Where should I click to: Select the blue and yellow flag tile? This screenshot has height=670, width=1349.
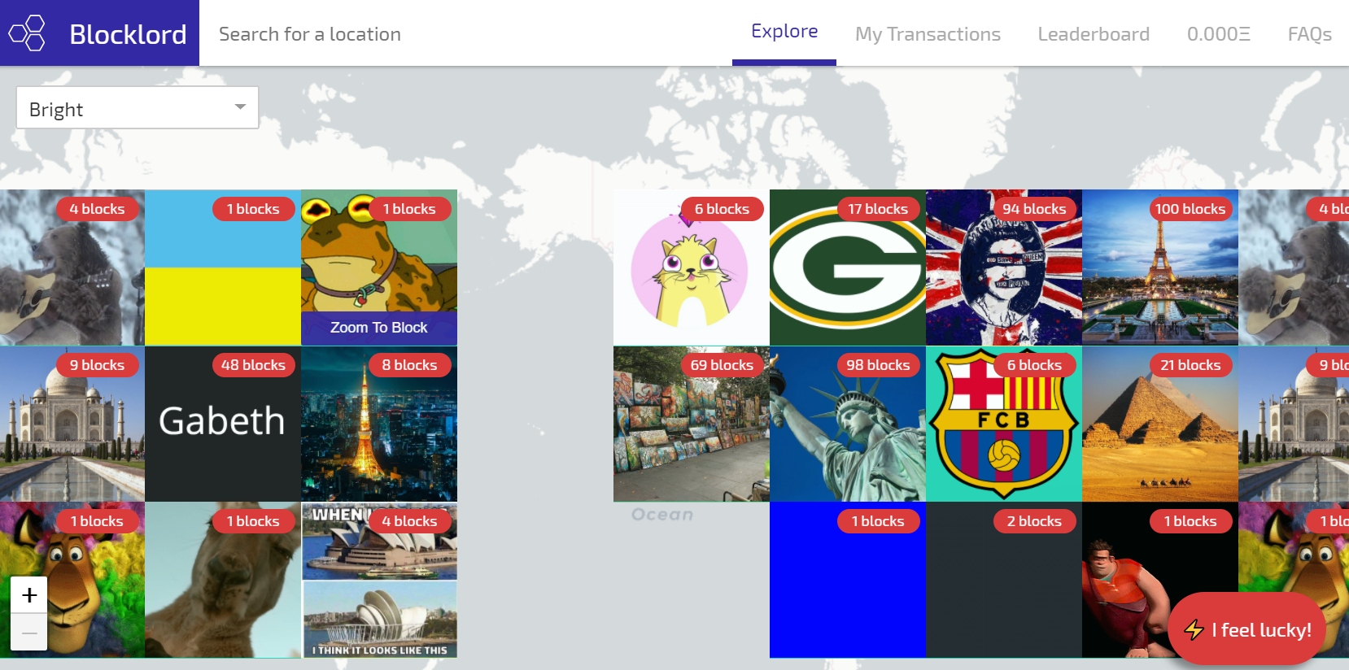pos(223,268)
